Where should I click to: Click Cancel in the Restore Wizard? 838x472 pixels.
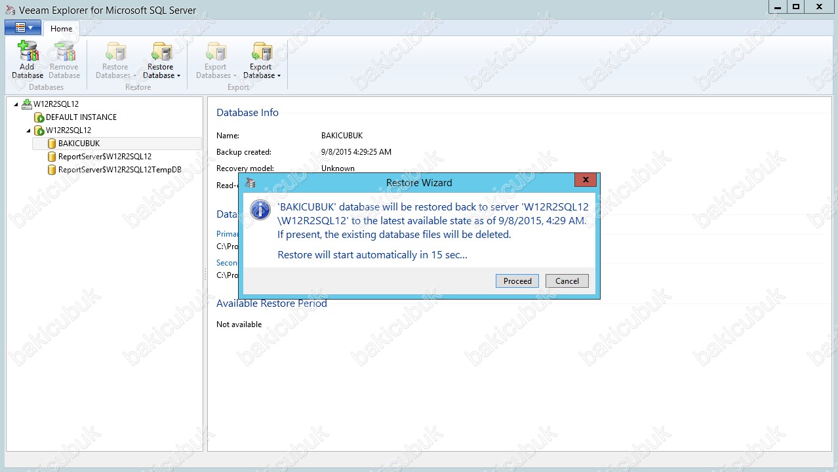coord(567,281)
